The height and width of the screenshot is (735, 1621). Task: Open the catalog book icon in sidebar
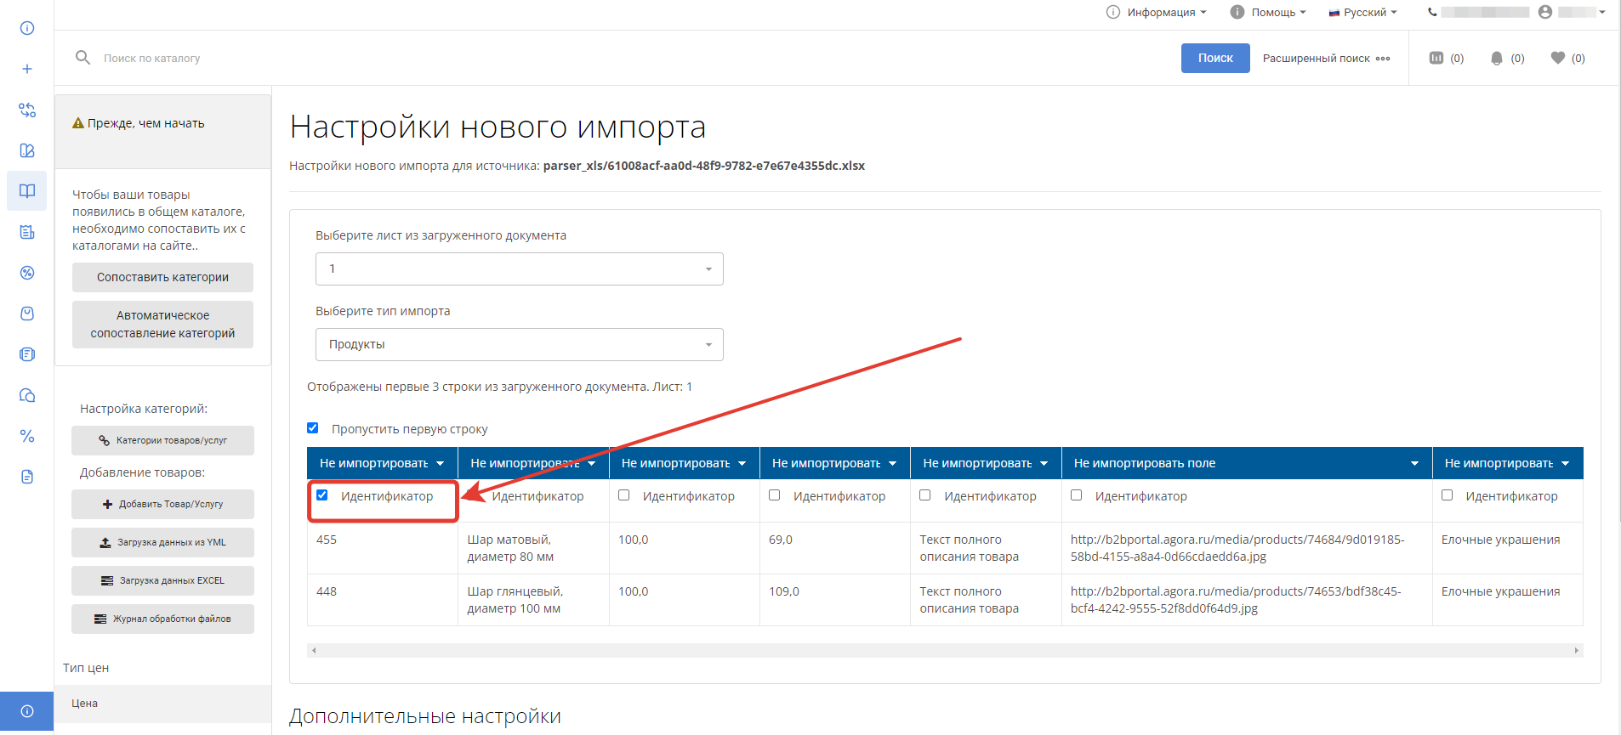point(27,191)
